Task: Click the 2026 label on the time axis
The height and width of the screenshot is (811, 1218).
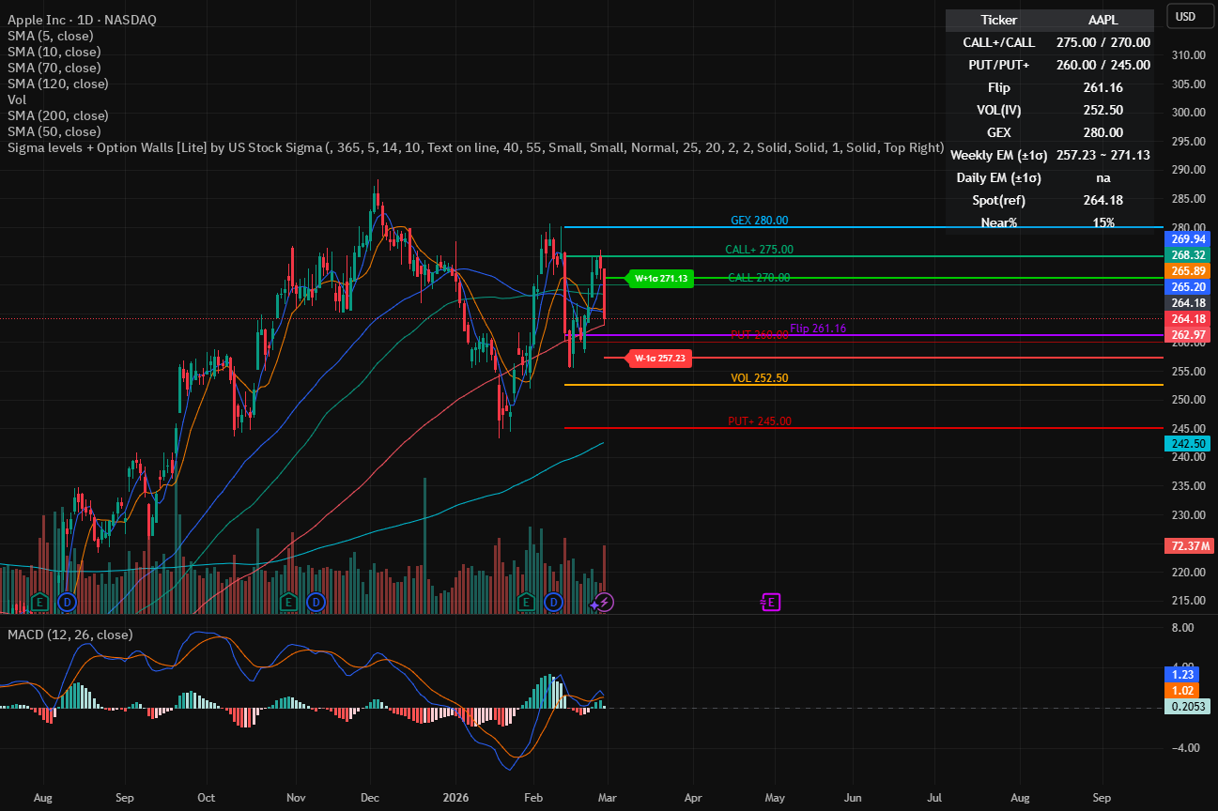Action: pos(455,798)
